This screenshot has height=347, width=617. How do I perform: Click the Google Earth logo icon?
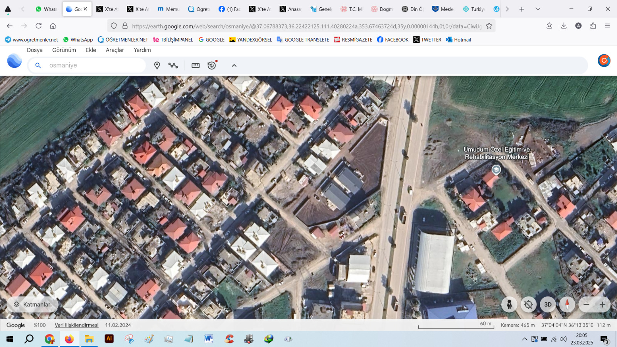click(15, 61)
